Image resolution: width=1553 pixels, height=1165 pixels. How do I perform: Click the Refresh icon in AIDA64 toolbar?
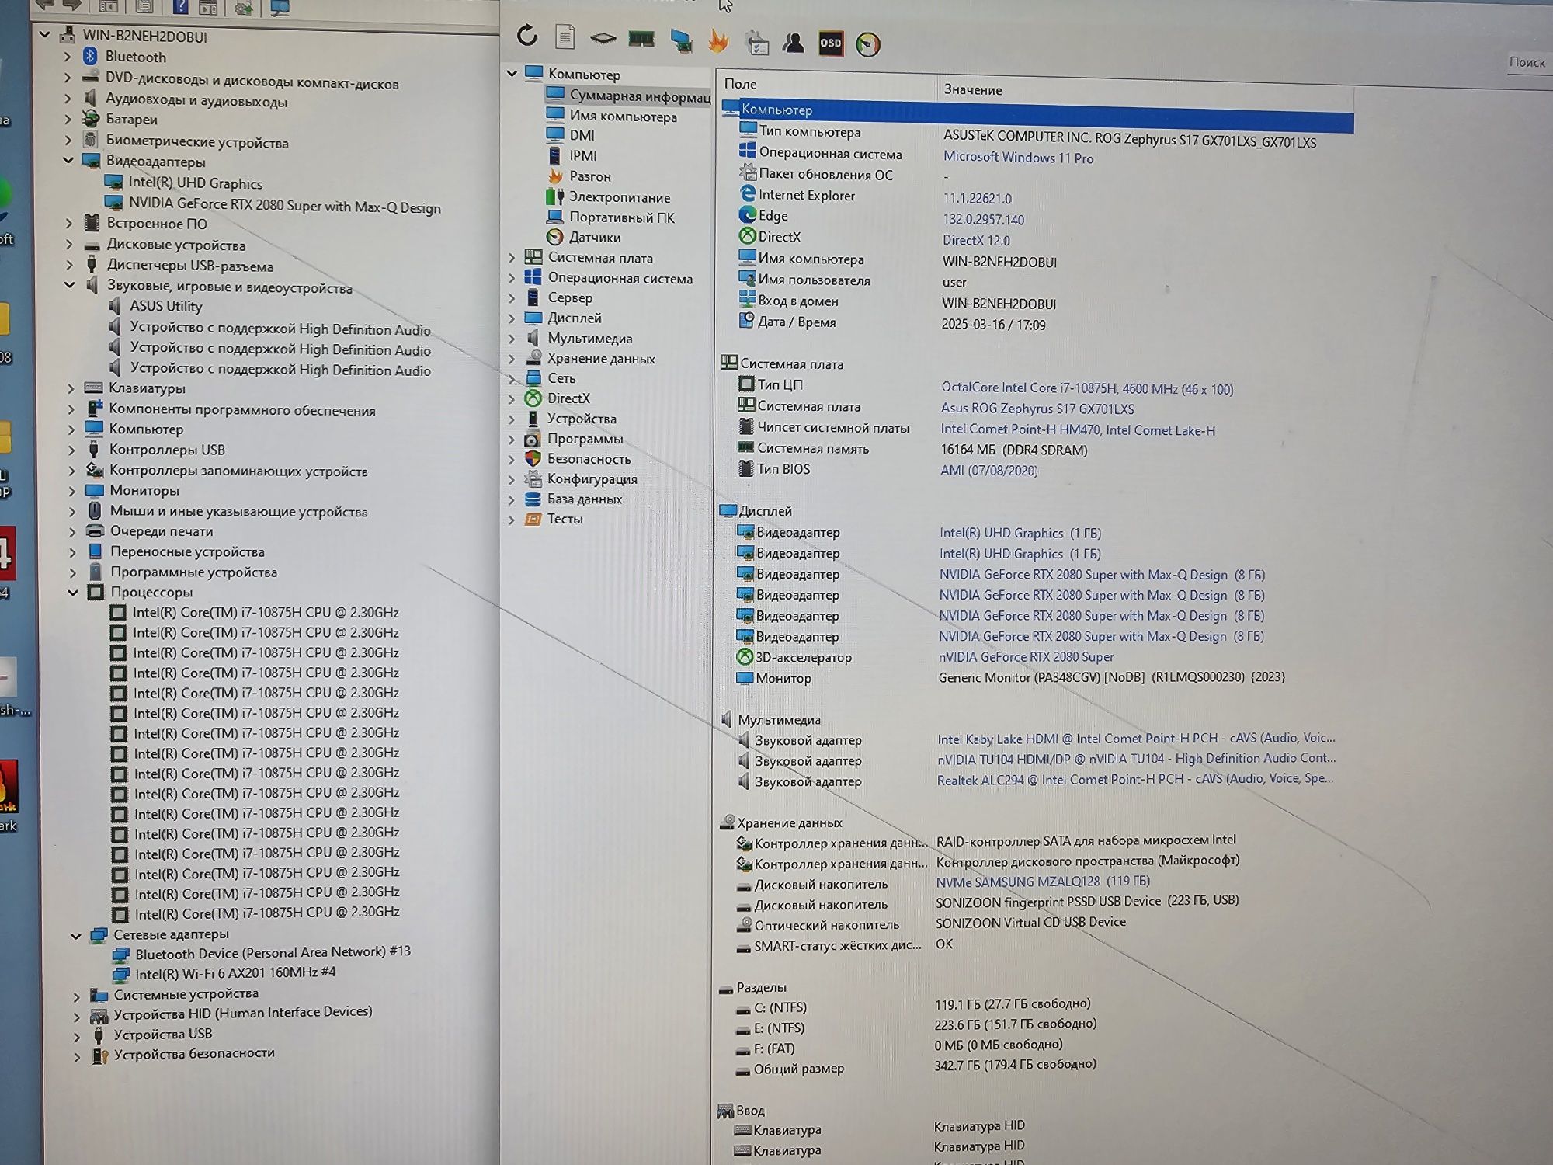[x=527, y=35]
